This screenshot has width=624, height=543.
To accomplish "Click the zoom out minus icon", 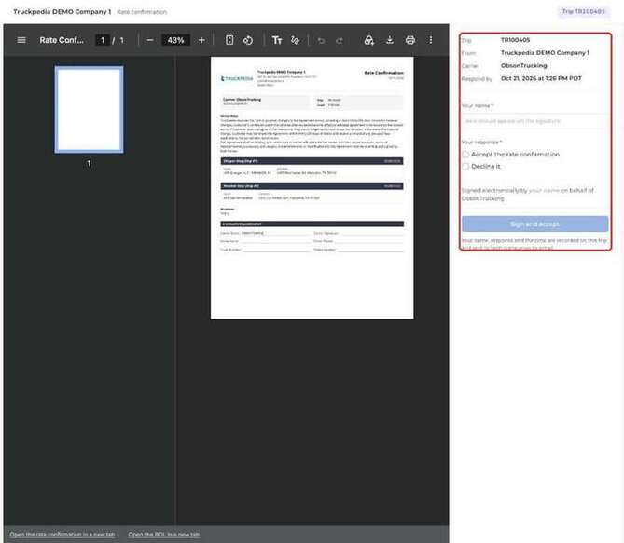I will [x=150, y=40].
